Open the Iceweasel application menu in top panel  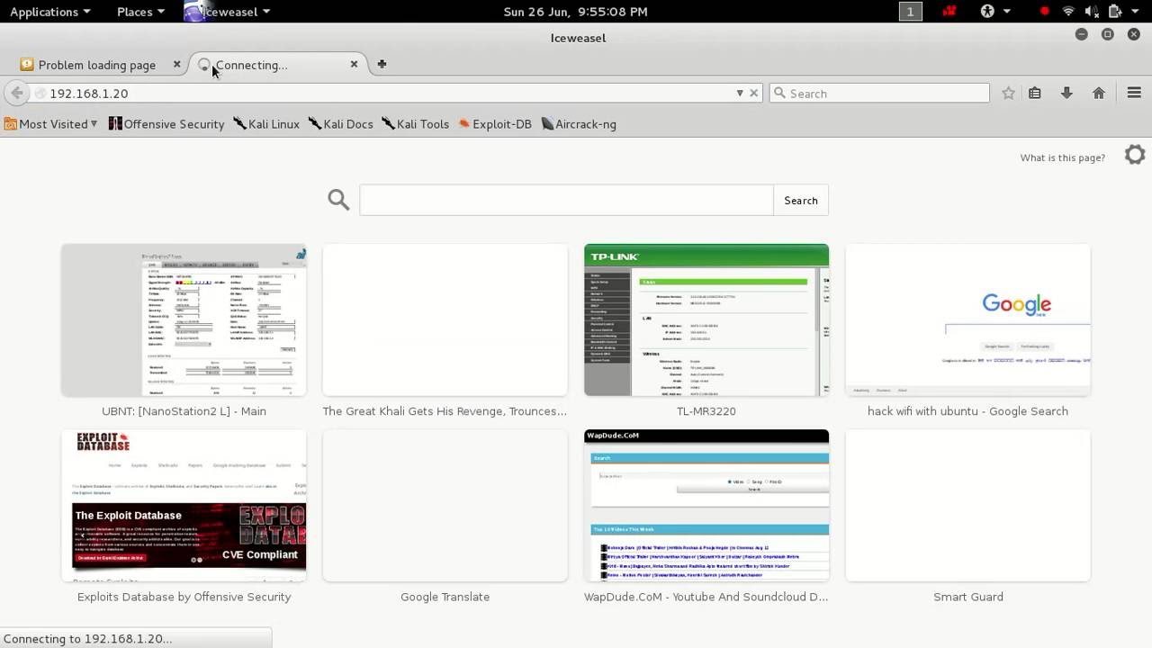[227, 12]
